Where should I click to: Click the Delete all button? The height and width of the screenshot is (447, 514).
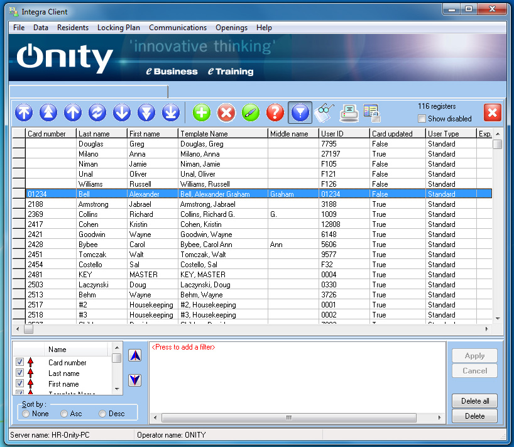pos(474,400)
